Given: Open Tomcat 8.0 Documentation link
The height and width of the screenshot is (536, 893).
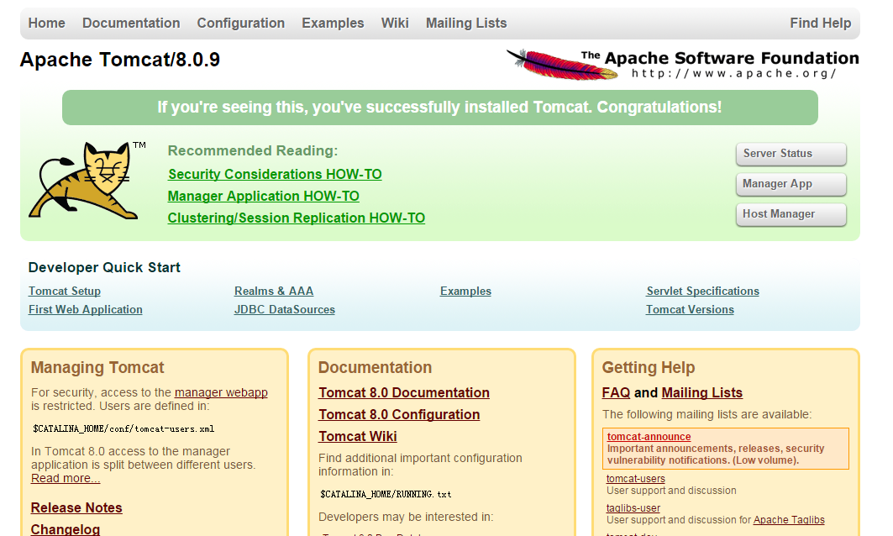Looking at the screenshot, I should pyautogui.click(x=404, y=392).
